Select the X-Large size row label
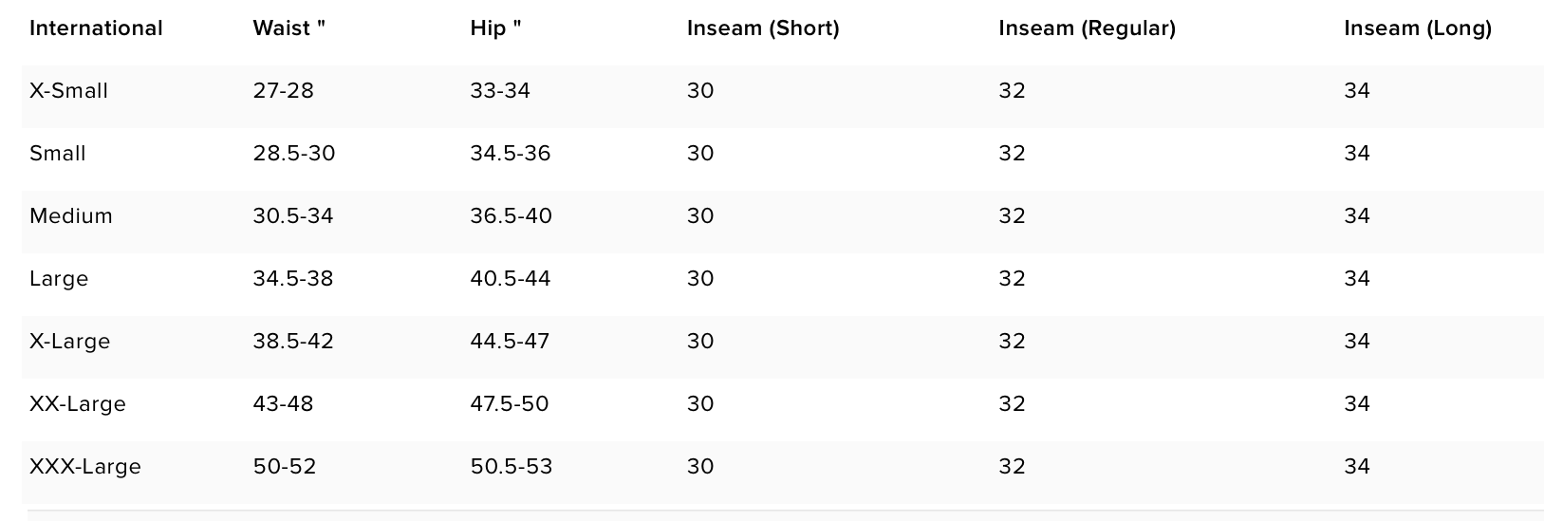 pos(69,342)
